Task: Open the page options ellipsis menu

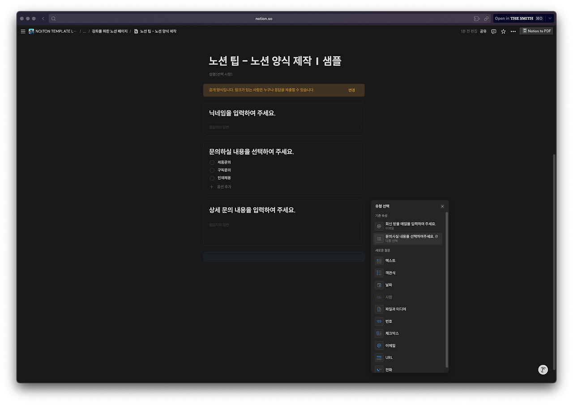Action: tap(513, 31)
